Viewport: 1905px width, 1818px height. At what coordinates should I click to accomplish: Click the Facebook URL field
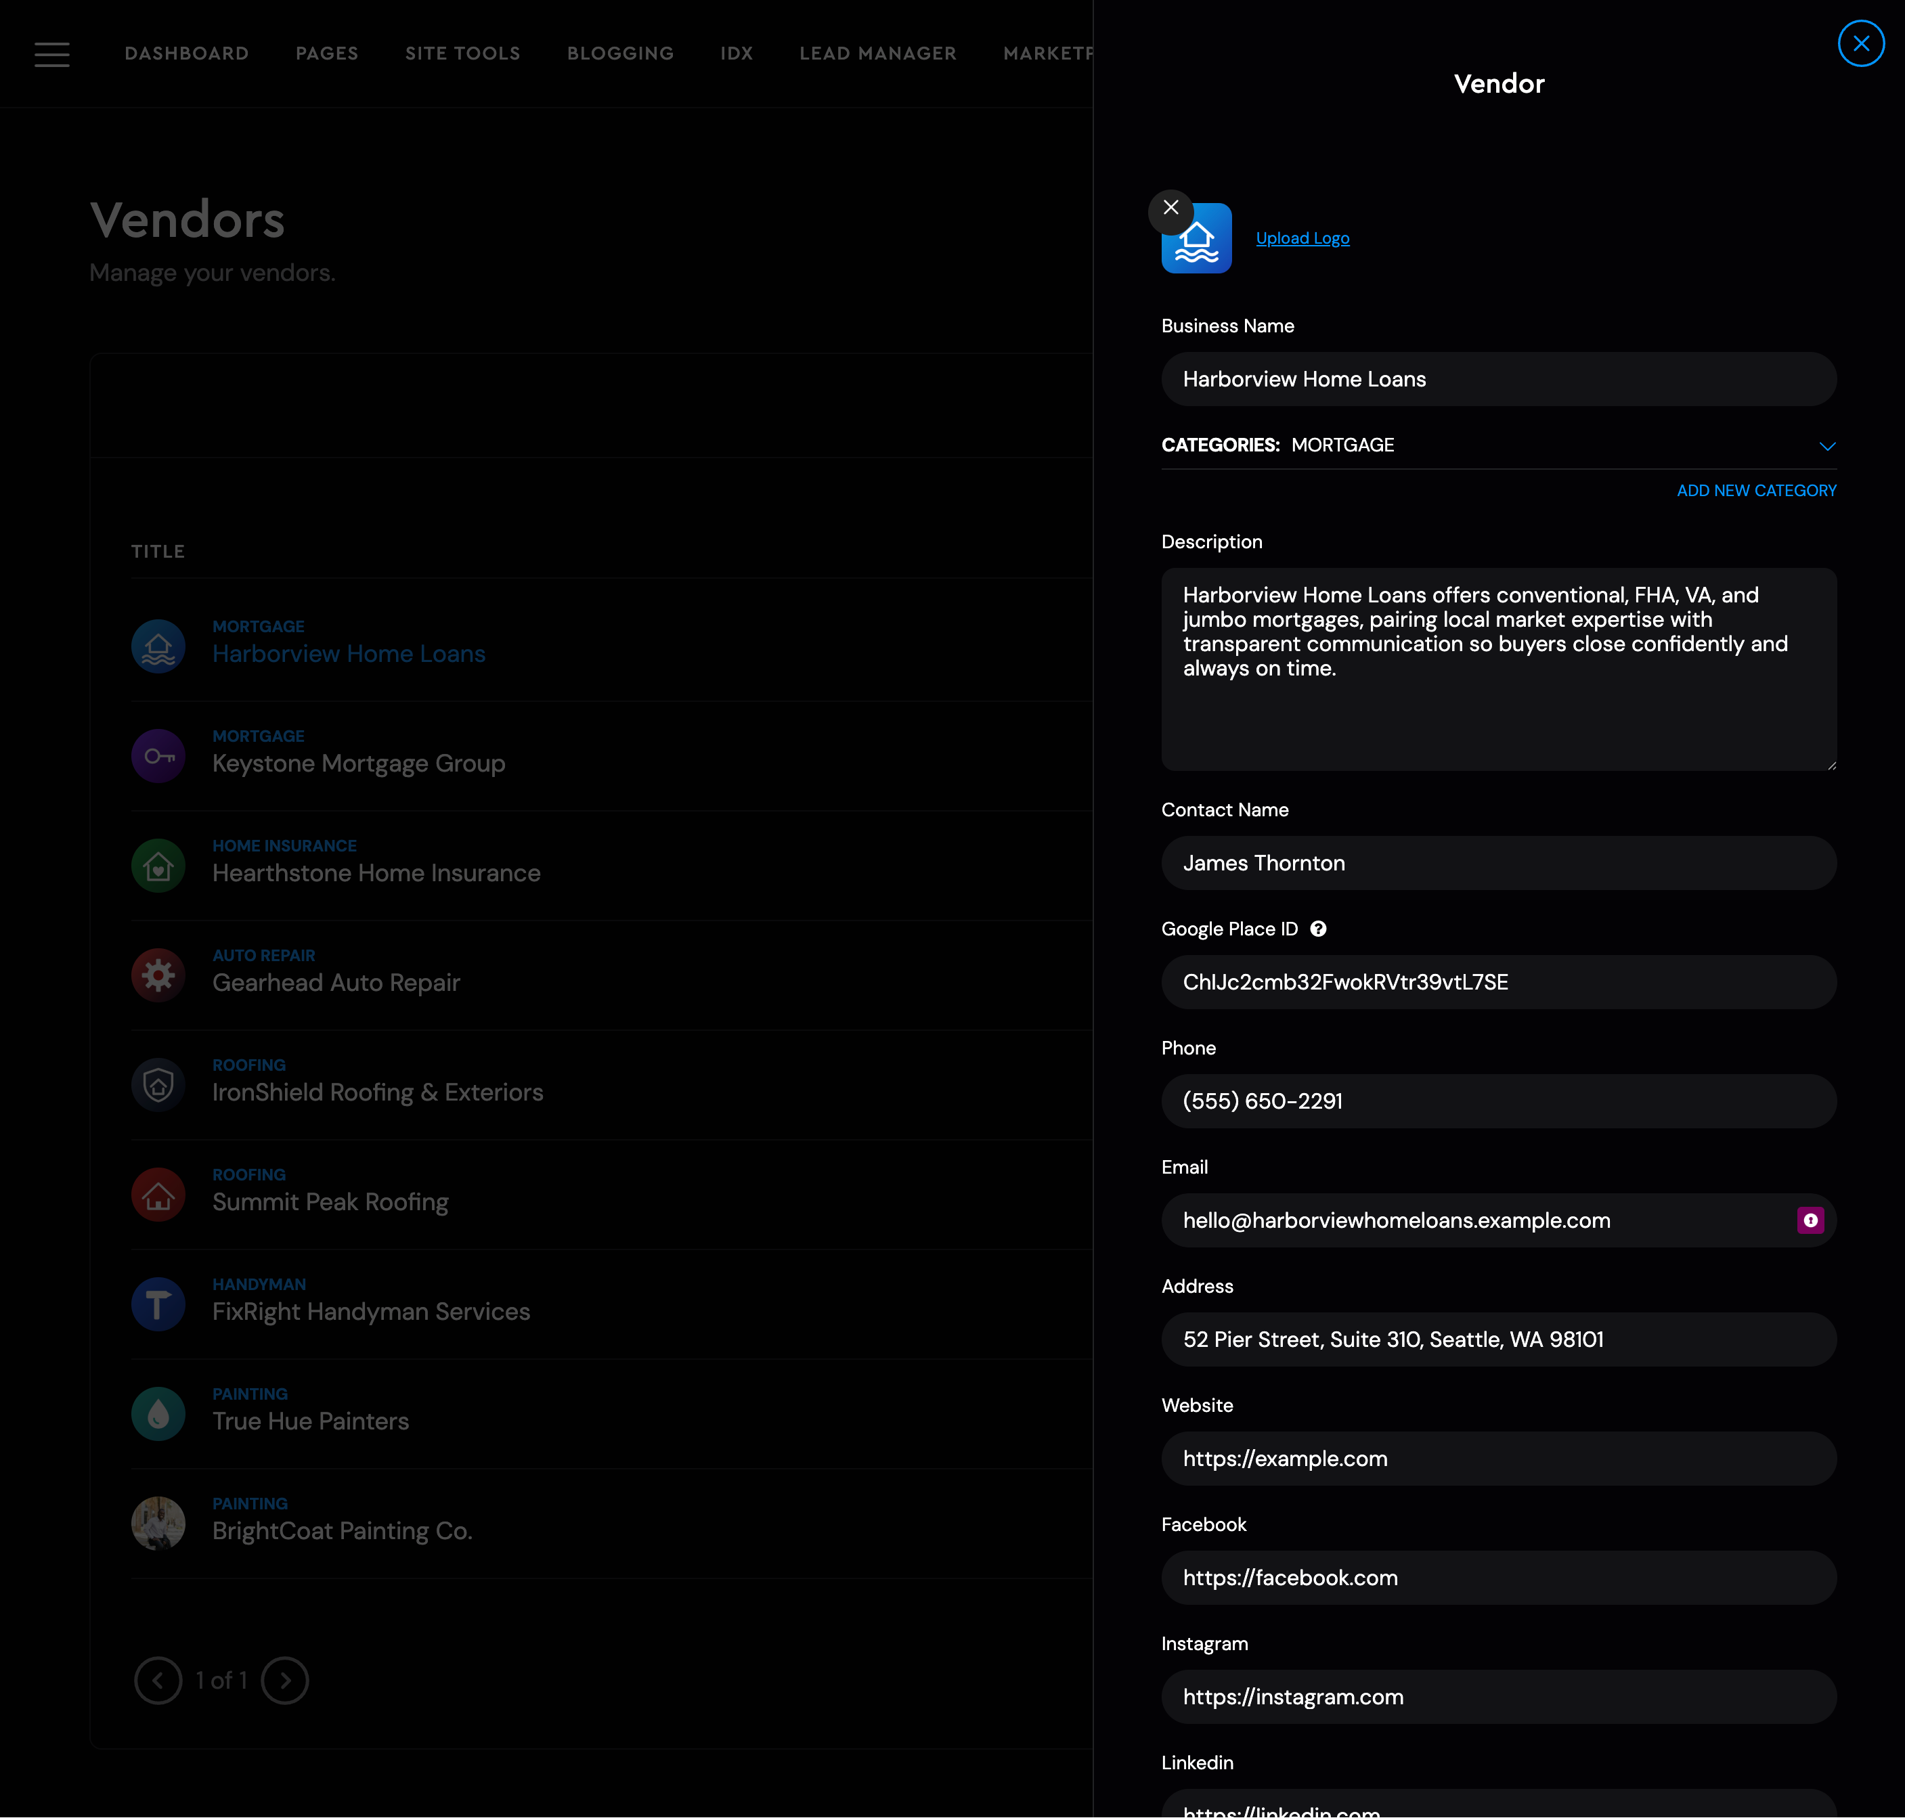click(x=1498, y=1578)
